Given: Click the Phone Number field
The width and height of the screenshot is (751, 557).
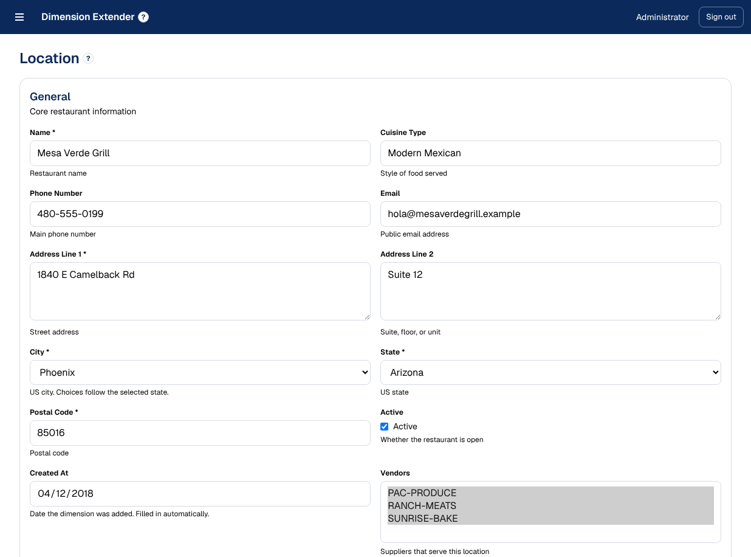Looking at the screenshot, I should [x=200, y=214].
